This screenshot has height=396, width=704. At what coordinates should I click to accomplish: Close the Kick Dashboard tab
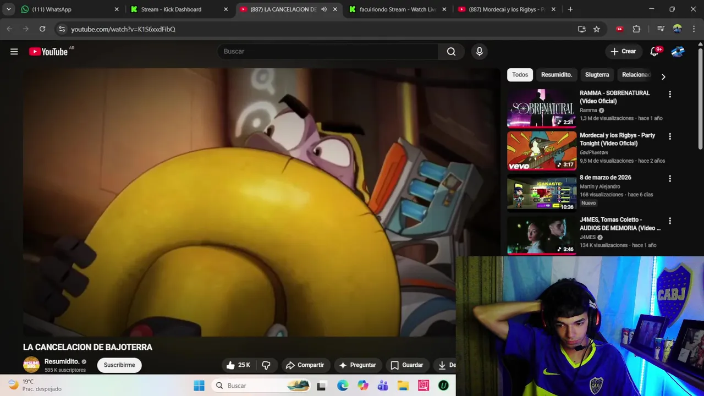tap(226, 9)
